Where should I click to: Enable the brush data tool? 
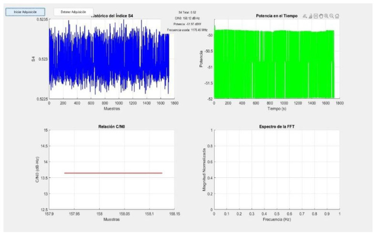click(310, 16)
